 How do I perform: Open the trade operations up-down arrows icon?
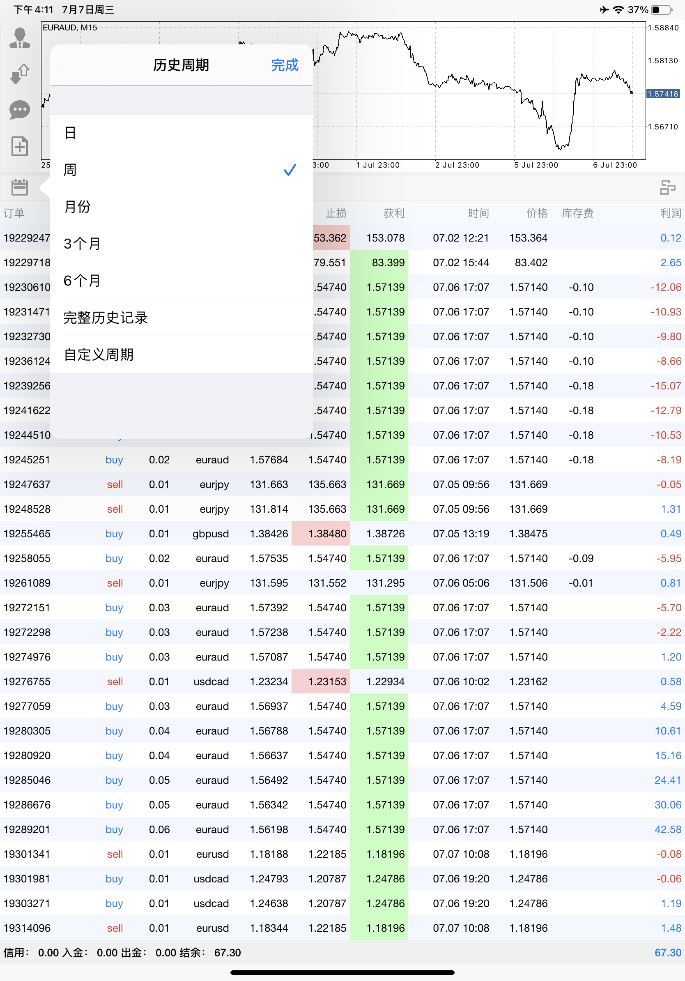click(19, 74)
